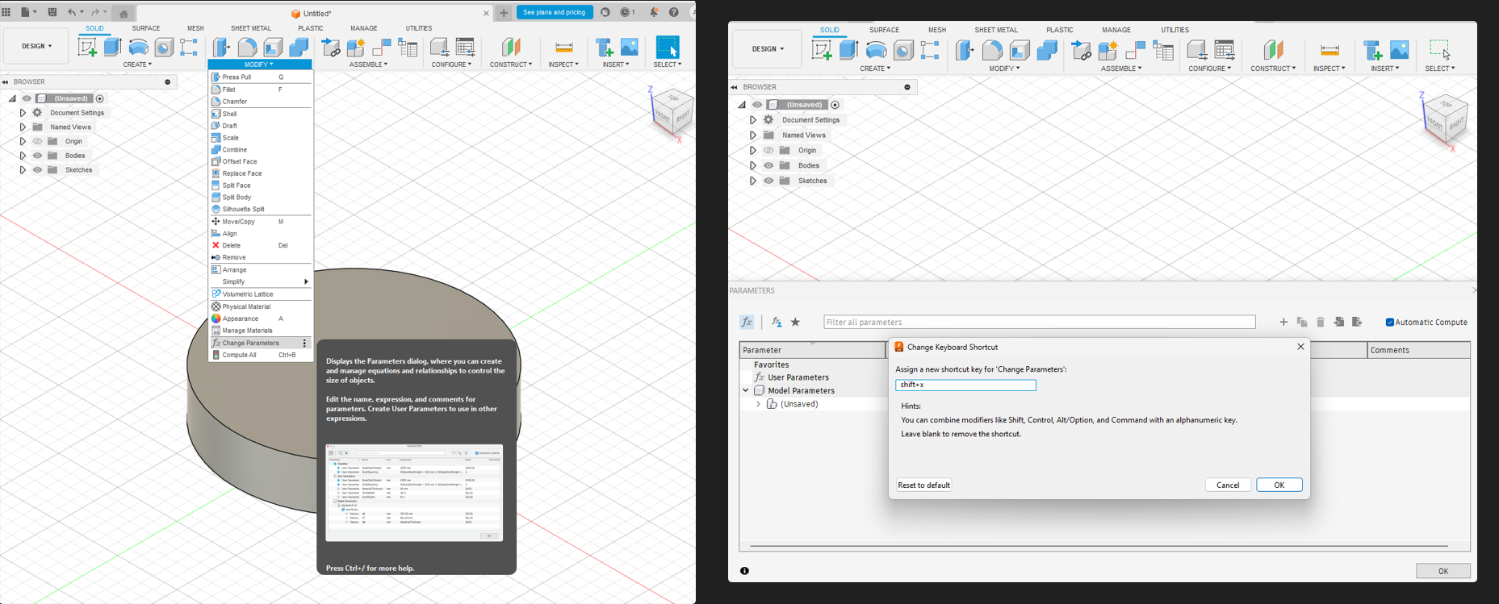Uncheck the Automatic Compute checkbox
Viewport: 1499px width, 604px height.
click(1390, 322)
